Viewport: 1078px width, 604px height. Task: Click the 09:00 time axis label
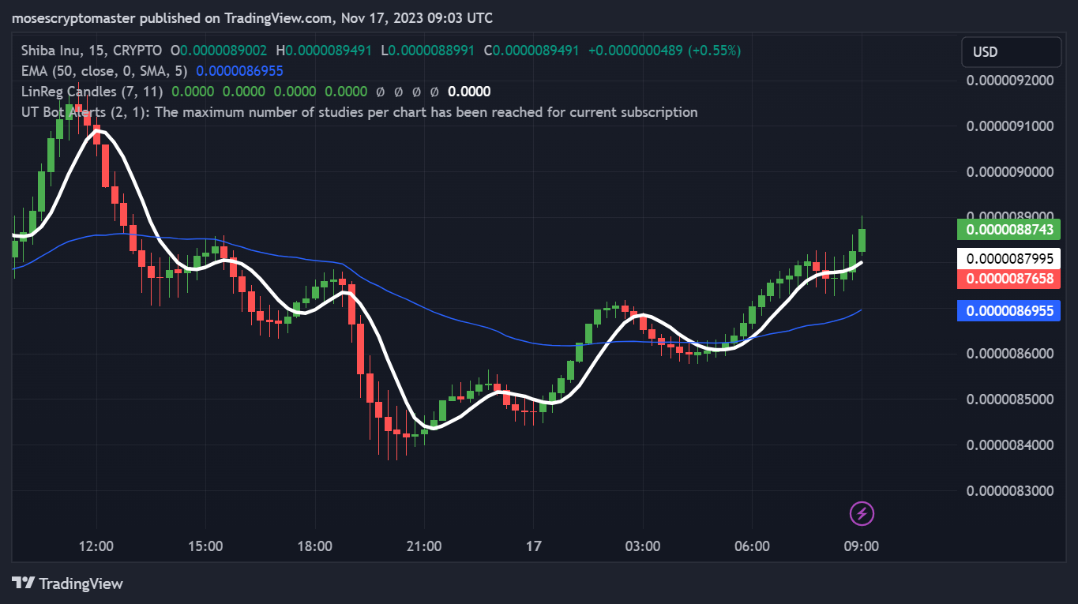click(x=862, y=546)
